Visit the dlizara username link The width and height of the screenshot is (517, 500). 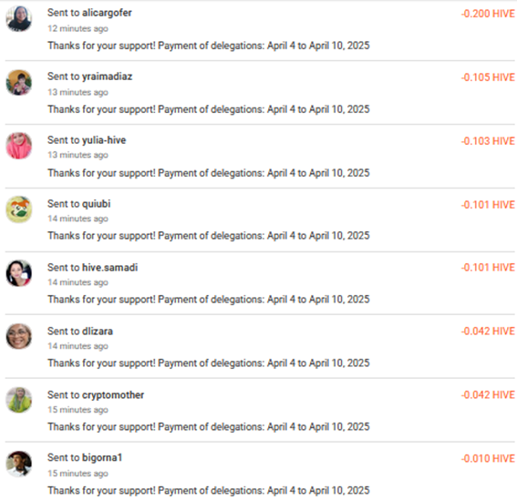coord(98,331)
